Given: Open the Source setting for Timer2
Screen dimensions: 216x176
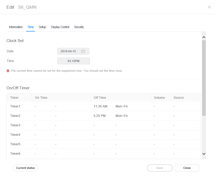Looking at the screenshot, I should 174,116.
